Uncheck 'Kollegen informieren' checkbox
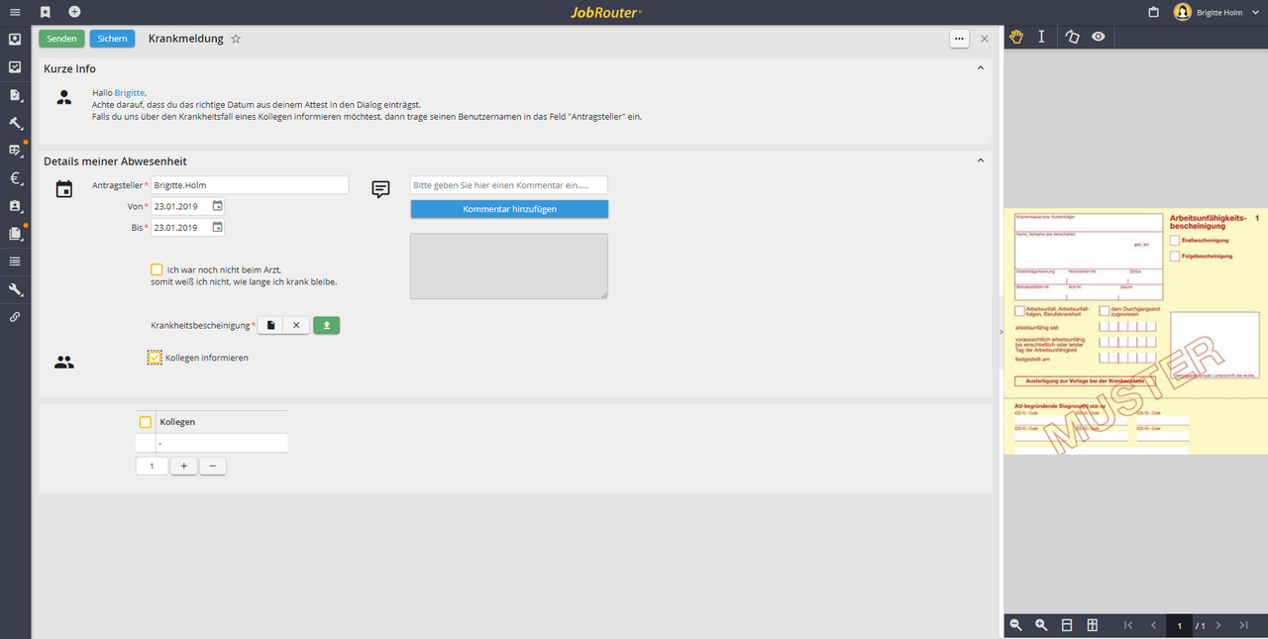The width and height of the screenshot is (1268, 639). coord(155,358)
